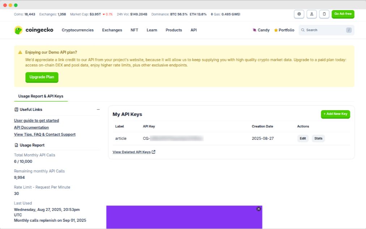Click 'Enjoying our Demo API plan?' heading
This screenshot has height=229, width=366.
point(51,52)
